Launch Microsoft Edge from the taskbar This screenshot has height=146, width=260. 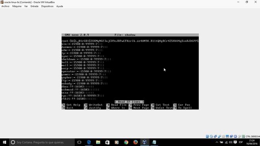pos(89,142)
